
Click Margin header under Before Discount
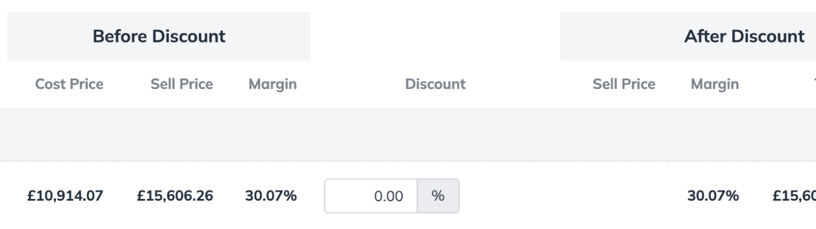coord(273,84)
